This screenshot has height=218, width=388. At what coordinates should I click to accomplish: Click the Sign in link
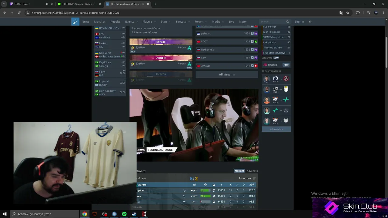pos(299,21)
